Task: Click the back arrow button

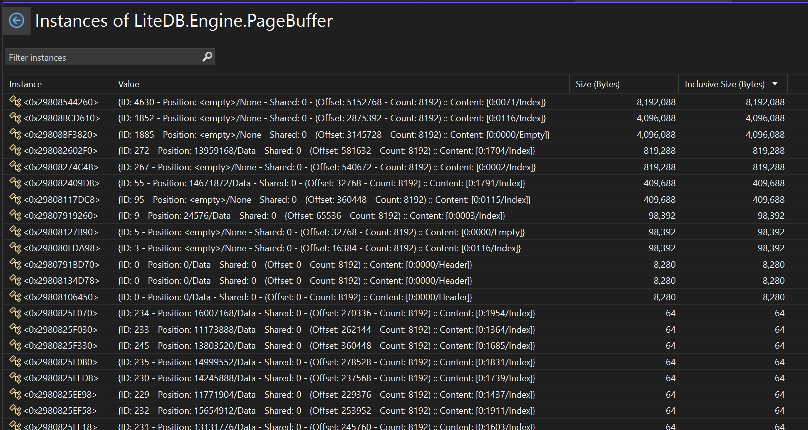Action: pyautogui.click(x=17, y=21)
